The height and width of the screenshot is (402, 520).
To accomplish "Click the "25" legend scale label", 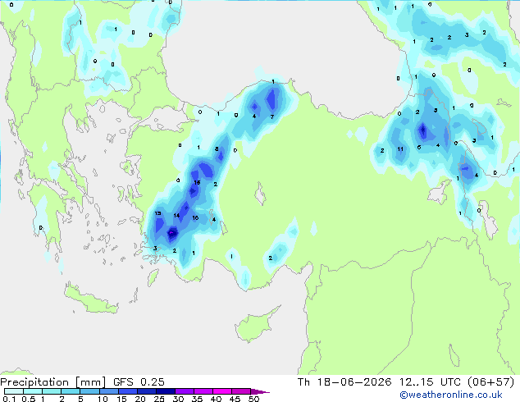I will point(159,399).
